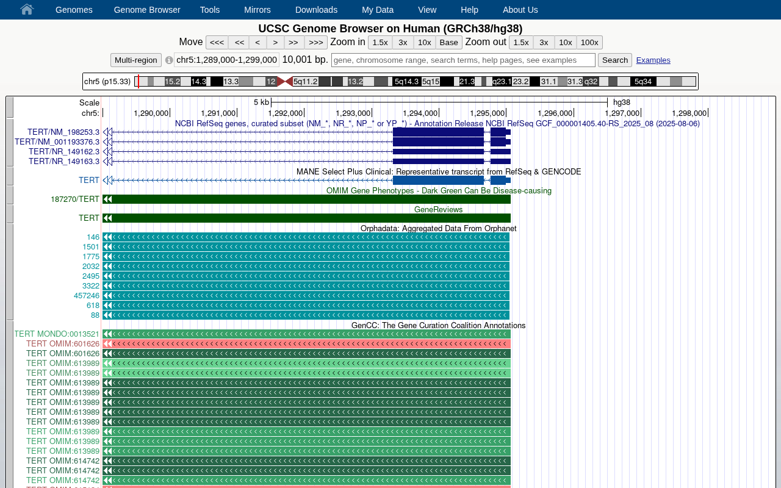Image resolution: width=781 pixels, height=488 pixels.
Task: Open the View menu
Action: pos(427,10)
